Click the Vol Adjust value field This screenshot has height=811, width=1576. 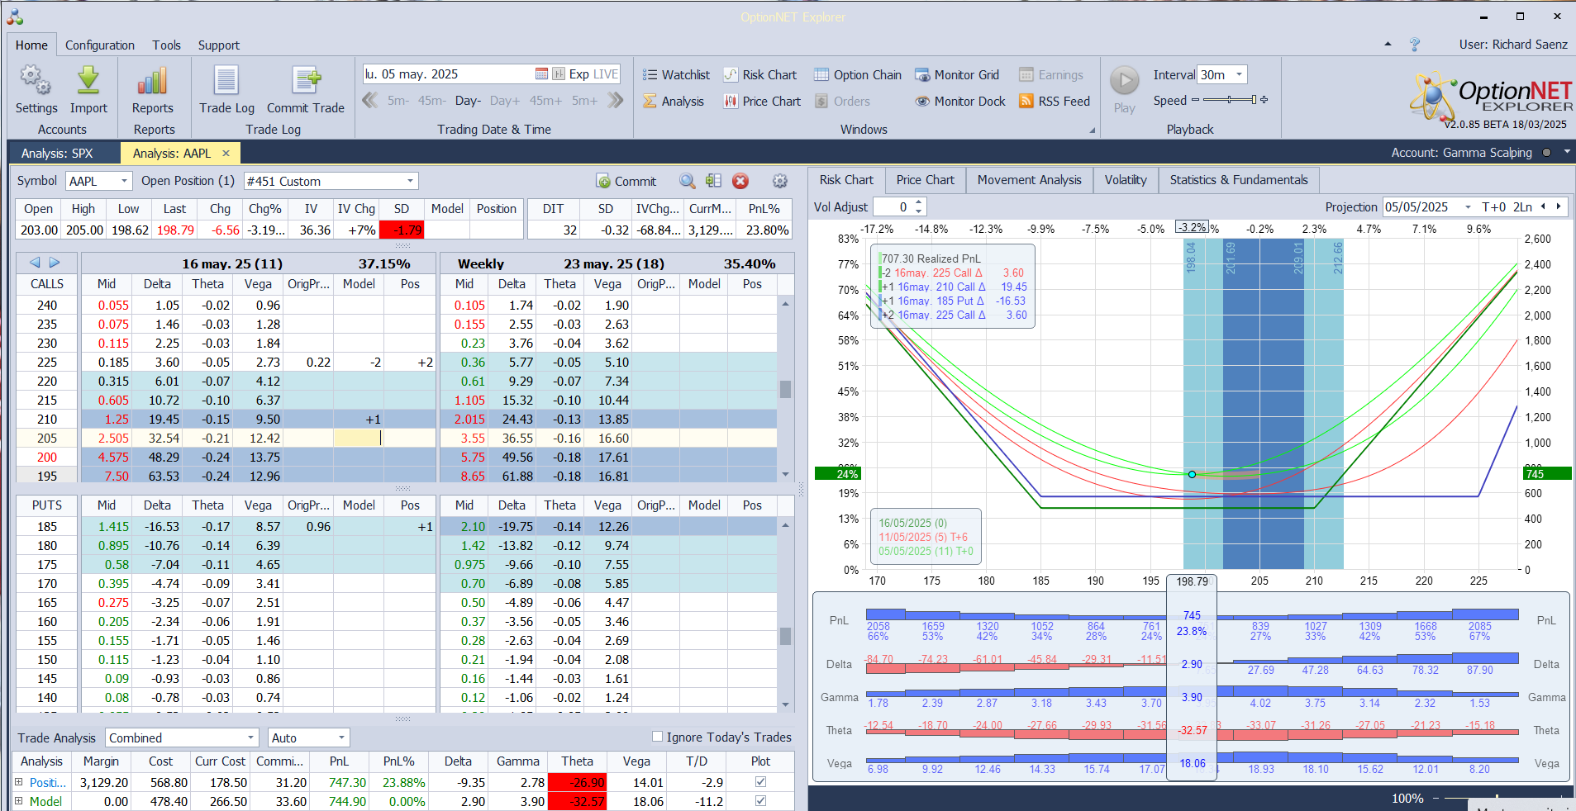tap(893, 207)
